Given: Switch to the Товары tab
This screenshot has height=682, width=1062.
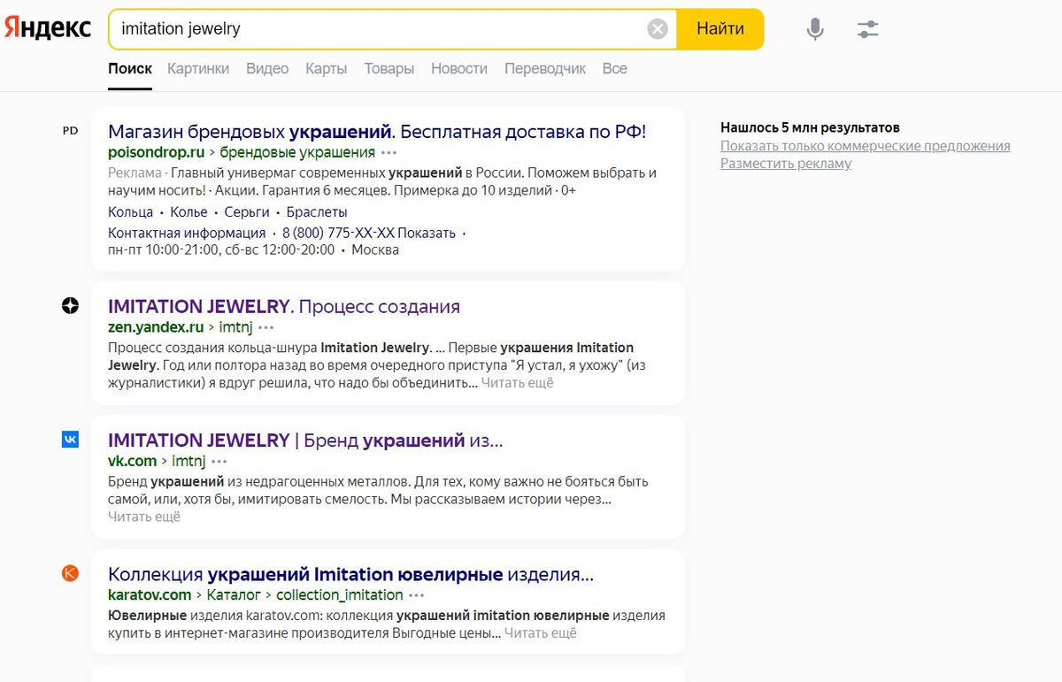Looking at the screenshot, I should [x=389, y=68].
